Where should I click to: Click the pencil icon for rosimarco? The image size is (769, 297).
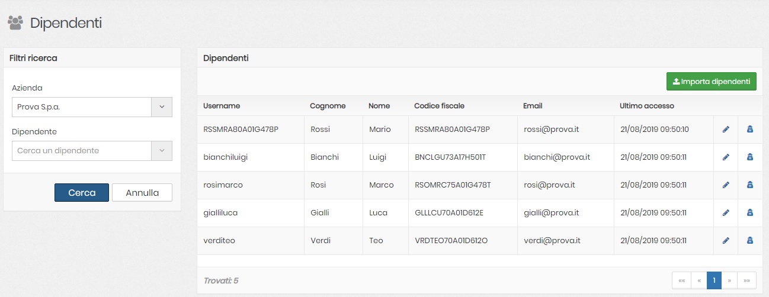point(726,185)
